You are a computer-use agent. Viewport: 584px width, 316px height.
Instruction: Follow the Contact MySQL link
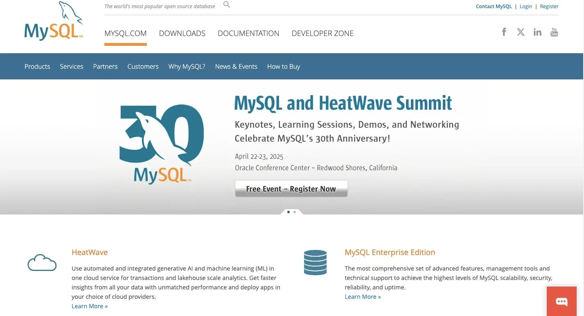pos(494,6)
